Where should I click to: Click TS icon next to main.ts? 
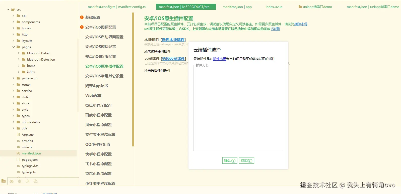pos(18,147)
